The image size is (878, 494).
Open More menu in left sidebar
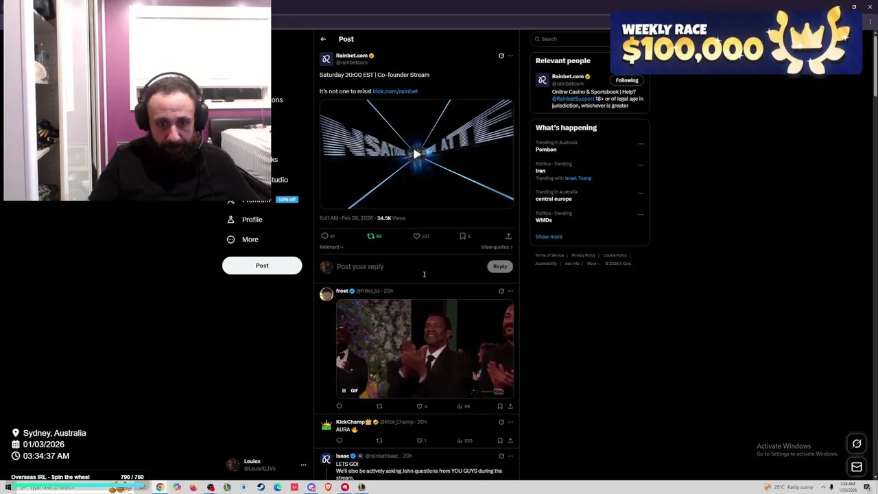[243, 239]
